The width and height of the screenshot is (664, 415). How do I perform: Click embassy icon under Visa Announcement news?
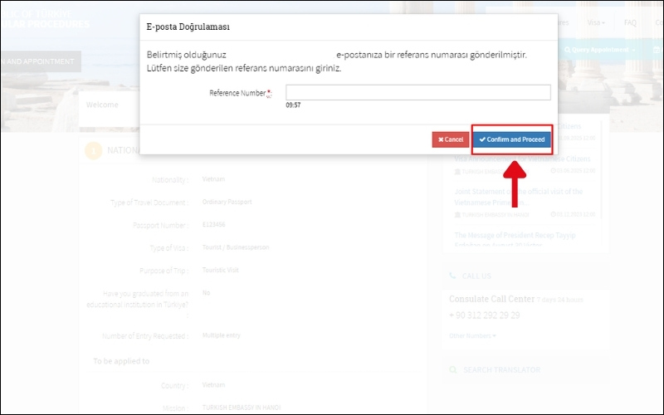coord(457,171)
